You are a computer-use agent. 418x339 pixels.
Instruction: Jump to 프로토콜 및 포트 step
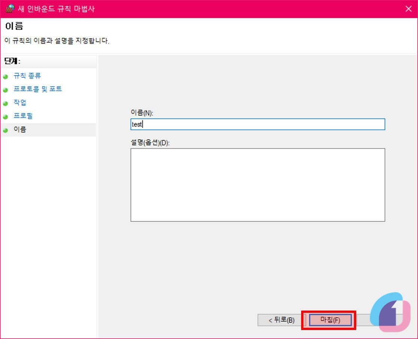click(37, 89)
